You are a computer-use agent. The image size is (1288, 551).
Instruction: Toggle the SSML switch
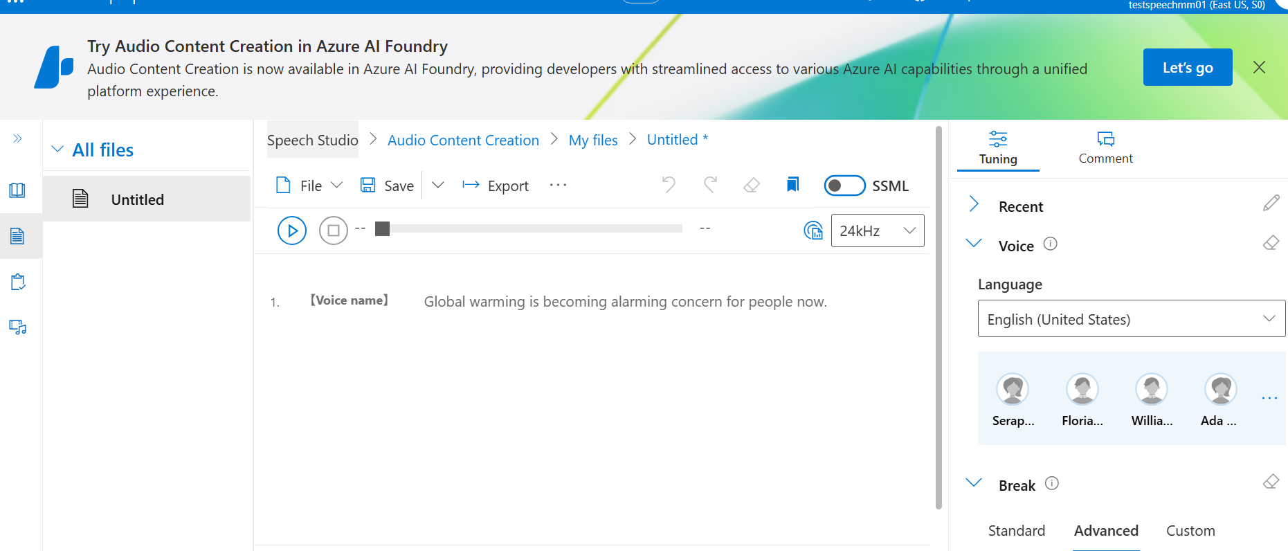click(x=844, y=186)
